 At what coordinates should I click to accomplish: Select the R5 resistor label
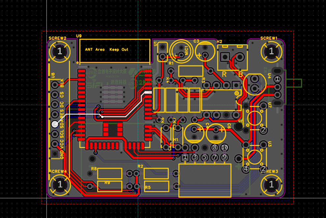pos(148,187)
